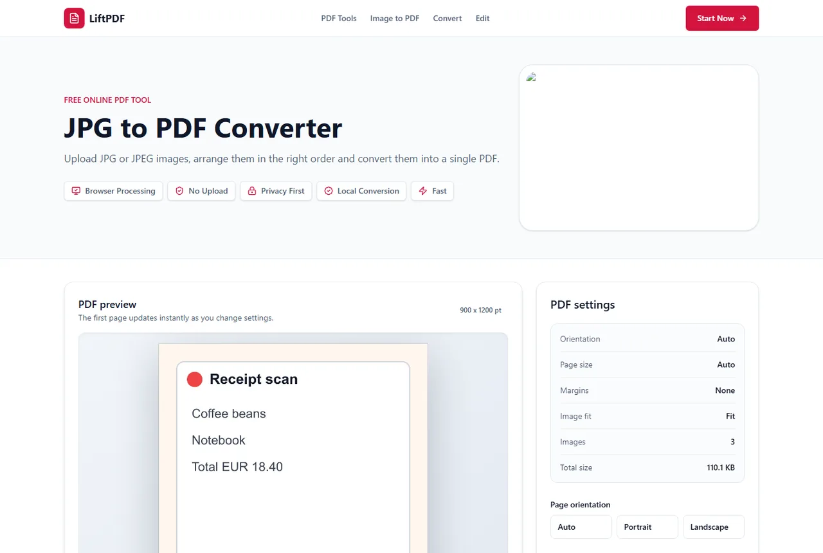Click the Start Now button
This screenshot has height=553, width=823.
pos(722,18)
